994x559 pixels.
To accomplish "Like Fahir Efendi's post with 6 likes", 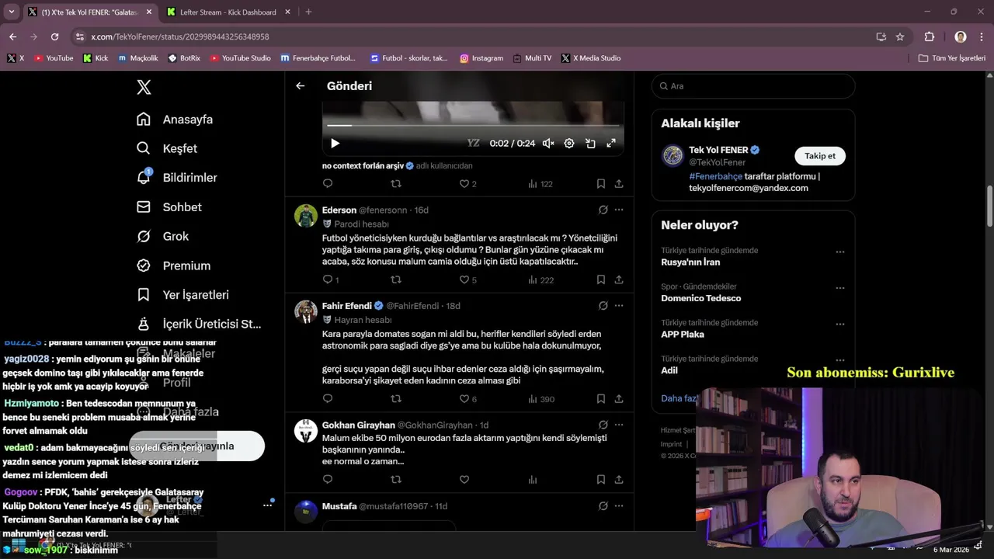I will pyautogui.click(x=468, y=399).
